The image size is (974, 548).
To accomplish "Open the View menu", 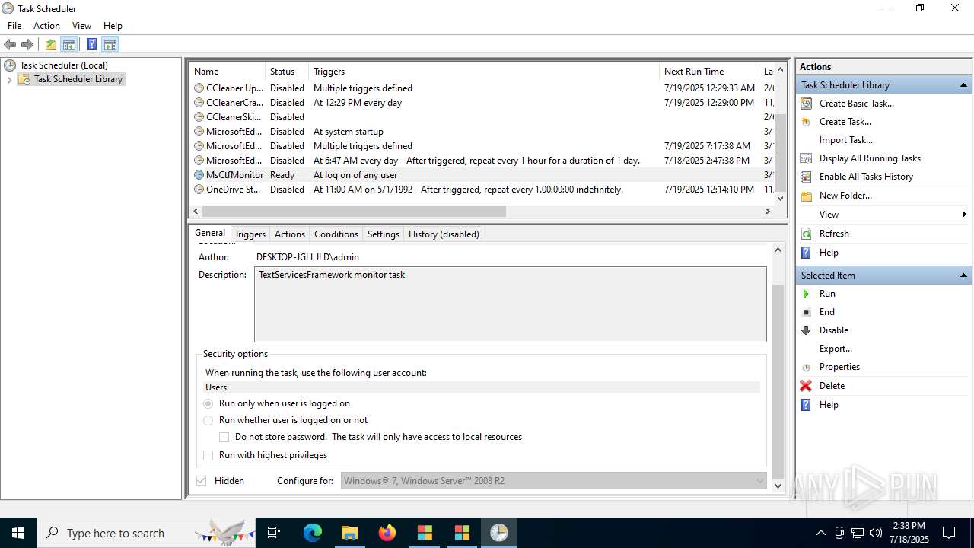I will pyautogui.click(x=81, y=26).
